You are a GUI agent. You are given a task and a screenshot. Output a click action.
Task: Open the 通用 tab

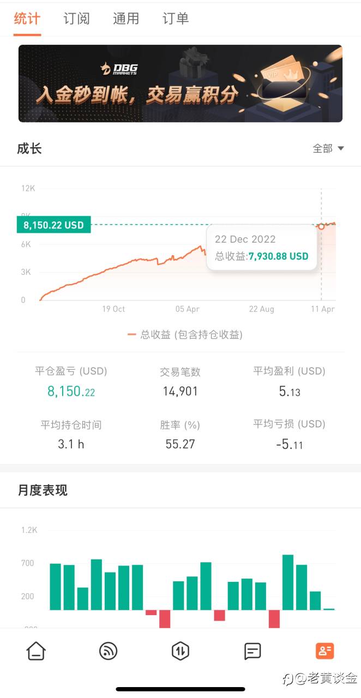coord(126,19)
